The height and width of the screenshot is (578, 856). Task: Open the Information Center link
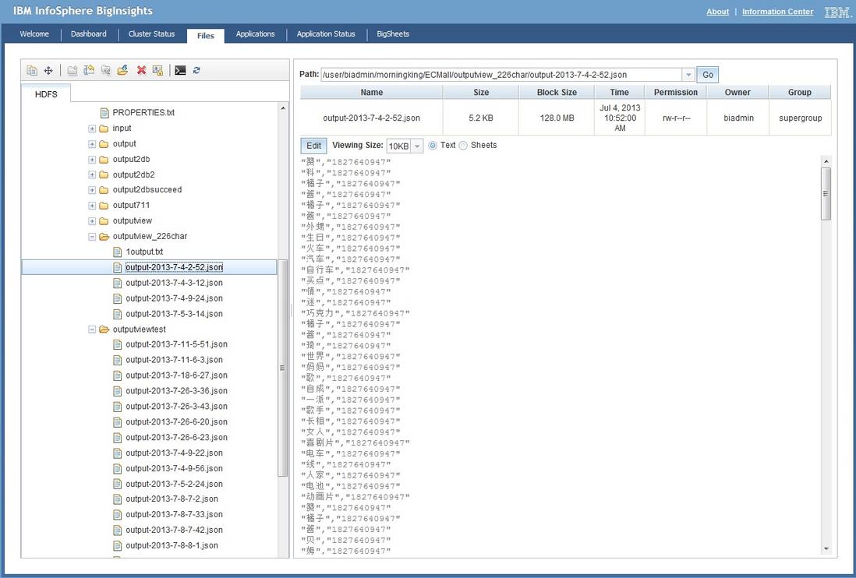tap(777, 12)
